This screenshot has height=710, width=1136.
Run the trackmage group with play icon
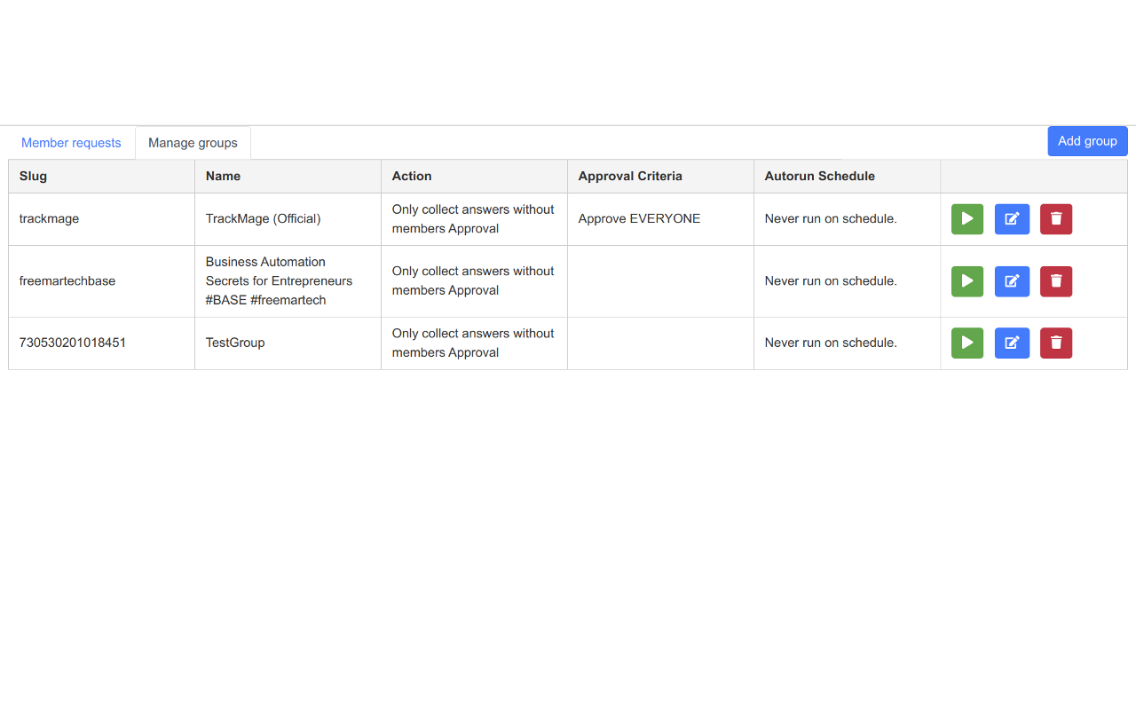click(x=967, y=219)
